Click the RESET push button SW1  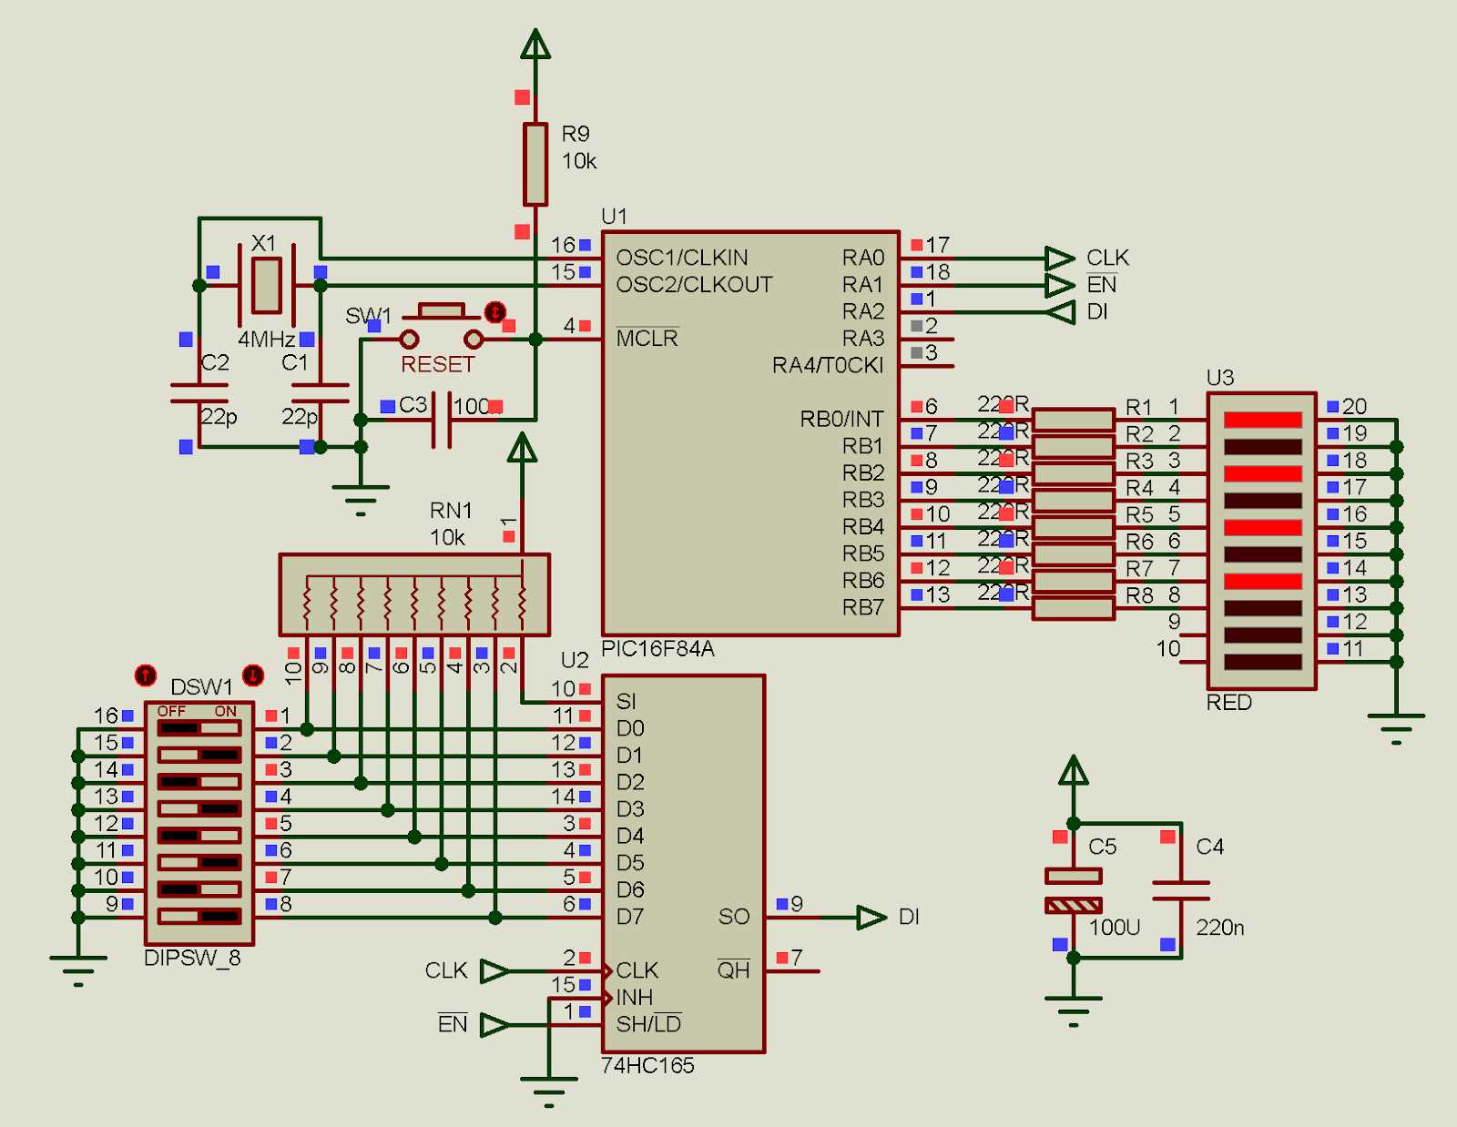coord(442,327)
